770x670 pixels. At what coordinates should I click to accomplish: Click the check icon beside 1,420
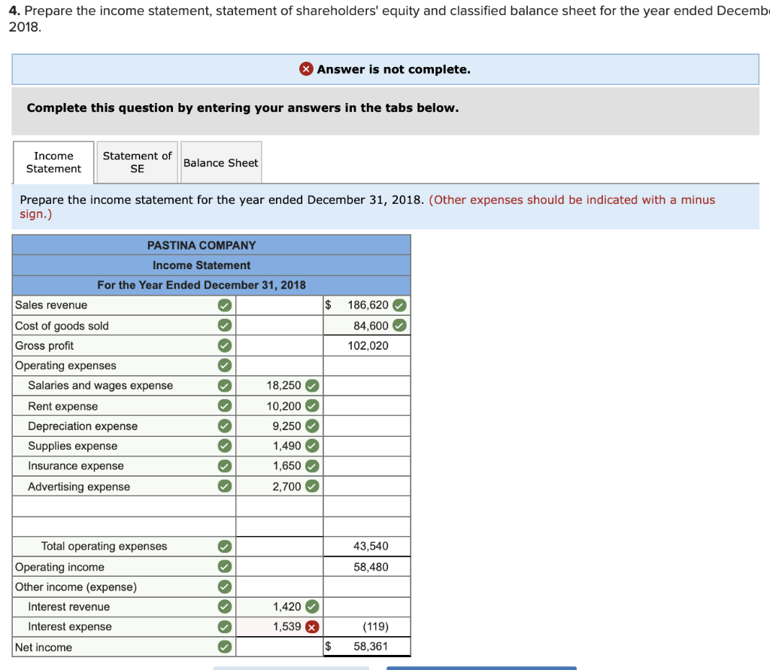tap(312, 607)
